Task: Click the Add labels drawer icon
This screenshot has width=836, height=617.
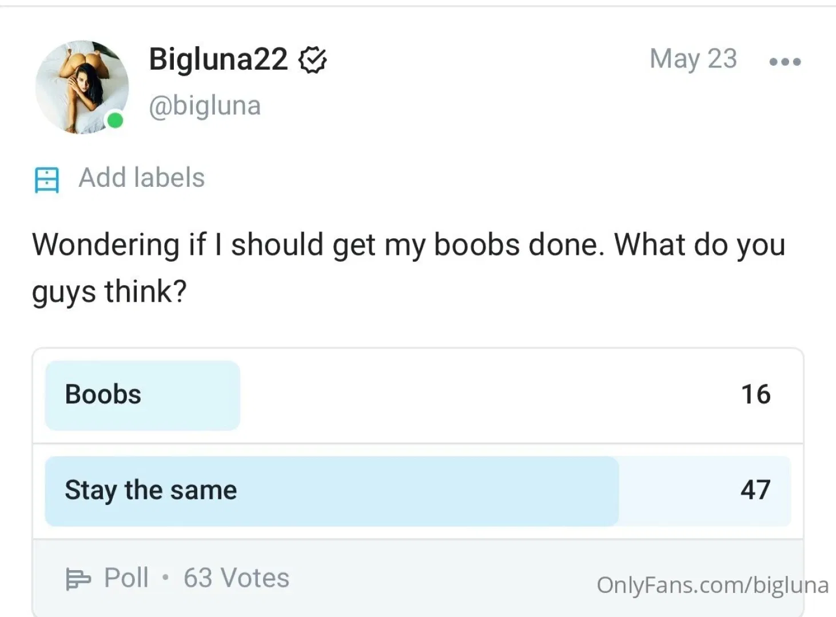Action: 46,179
